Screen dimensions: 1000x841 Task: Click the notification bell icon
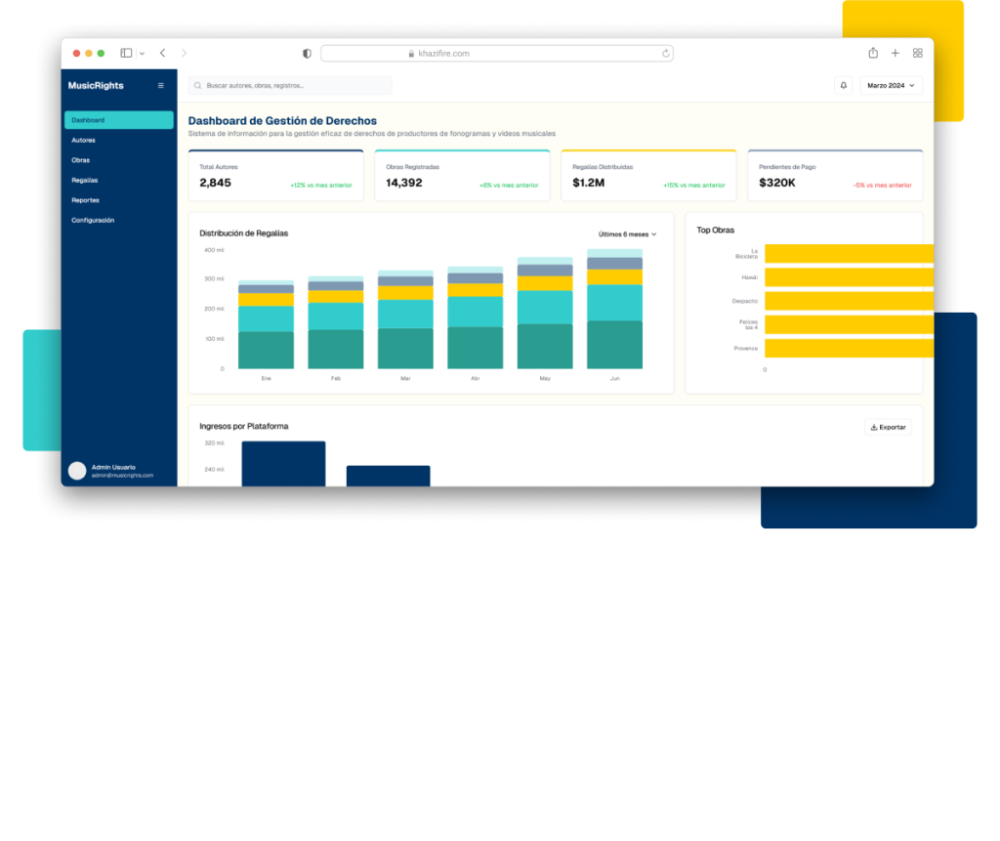point(843,86)
